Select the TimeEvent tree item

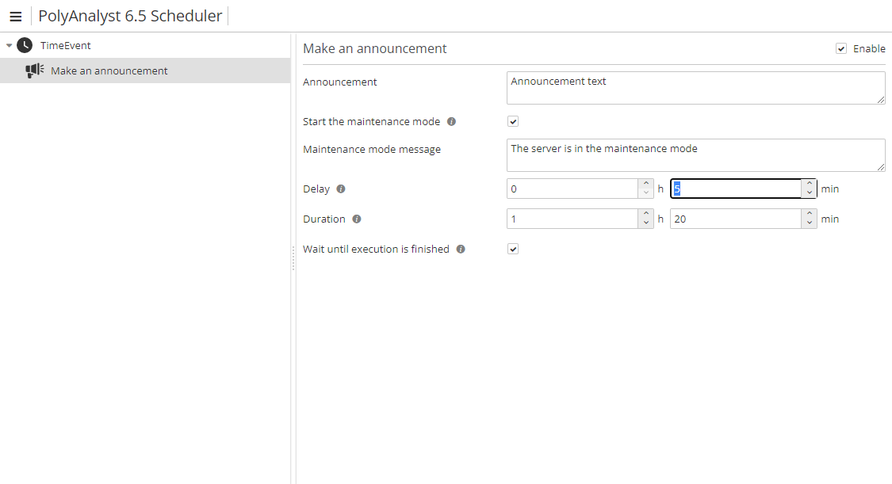coord(66,45)
